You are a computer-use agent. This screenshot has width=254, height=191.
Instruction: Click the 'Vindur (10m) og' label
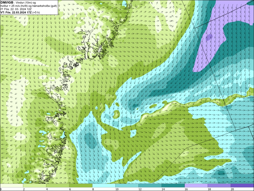coord(26,3)
